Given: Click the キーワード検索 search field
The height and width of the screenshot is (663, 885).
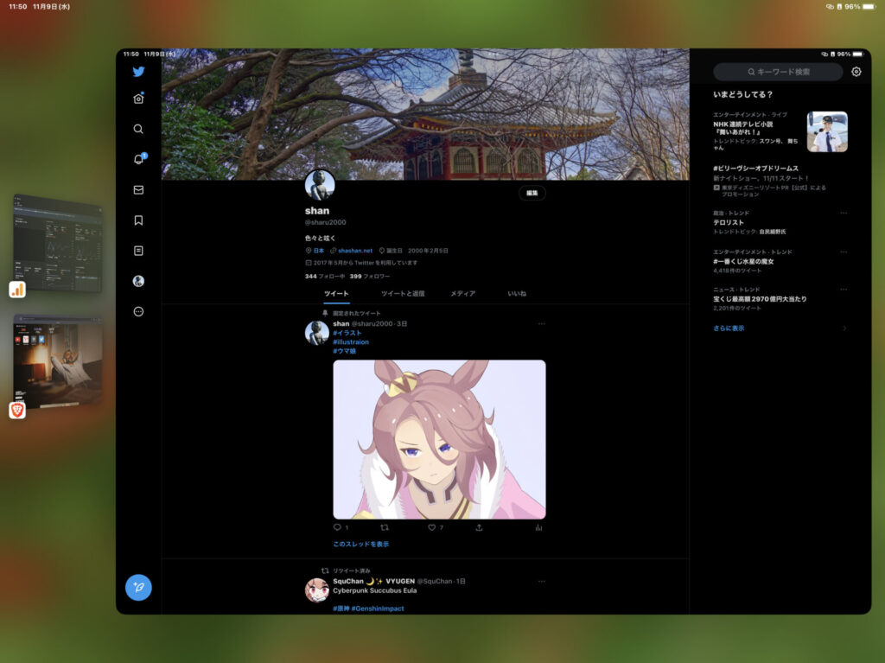Looking at the screenshot, I should coord(778,72).
